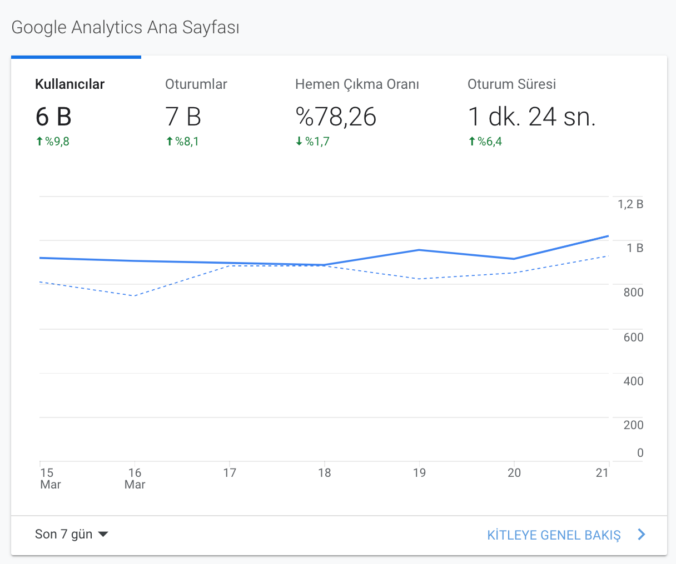Open the Son 7 gün date dropdown
Viewport: 676px width, 564px height.
(x=72, y=535)
